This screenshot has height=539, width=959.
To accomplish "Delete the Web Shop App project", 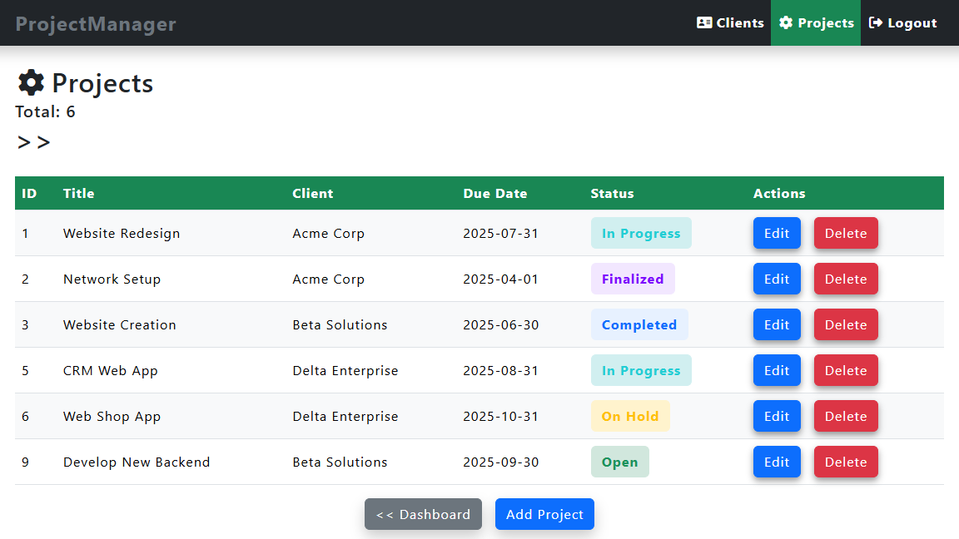I will pyautogui.click(x=846, y=416).
